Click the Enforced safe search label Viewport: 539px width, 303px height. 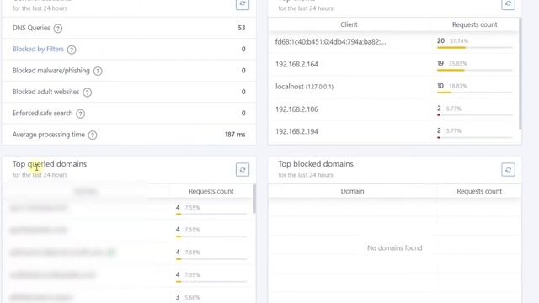[43, 113]
